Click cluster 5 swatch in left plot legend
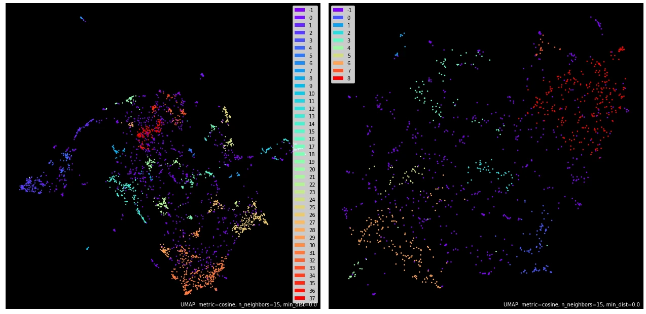Viewport: 646px width, 314px height. pyautogui.click(x=300, y=56)
